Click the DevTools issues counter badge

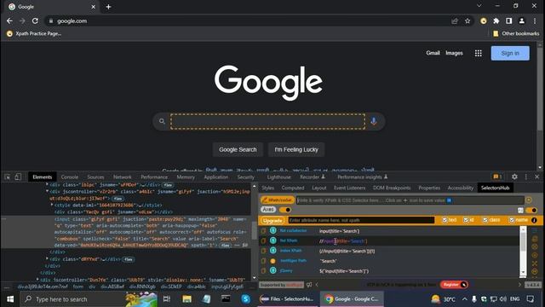coord(497,177)
